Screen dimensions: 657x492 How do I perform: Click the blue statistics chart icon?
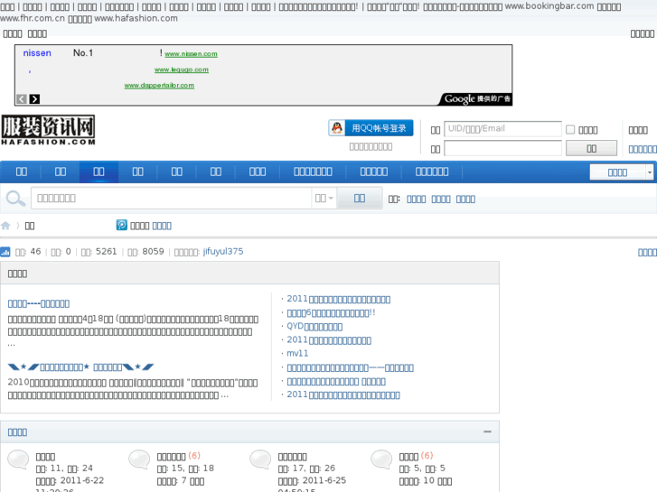pyautogui.click(x=5, y=252)
